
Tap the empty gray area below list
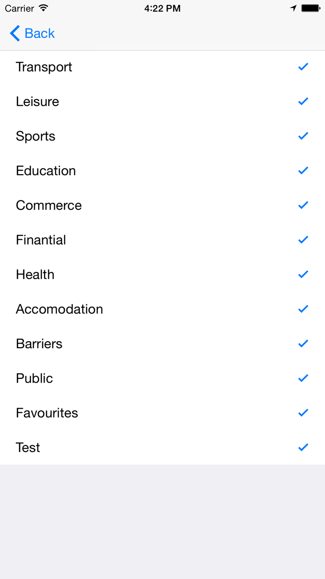click(162, 521)
